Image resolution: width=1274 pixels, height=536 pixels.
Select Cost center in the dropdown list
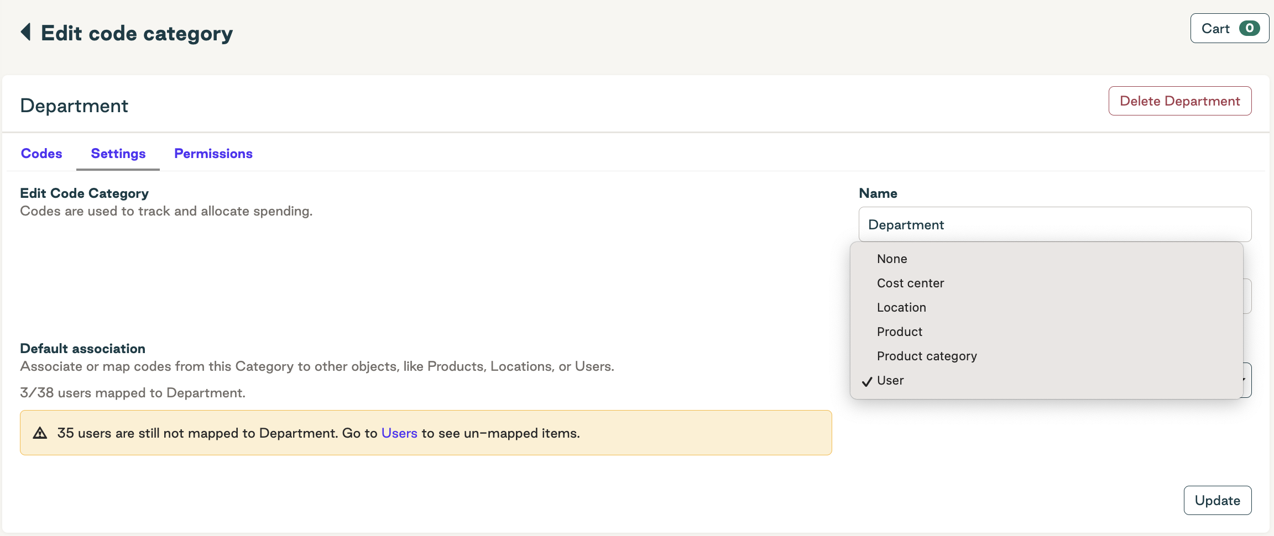pos(1046,283)
